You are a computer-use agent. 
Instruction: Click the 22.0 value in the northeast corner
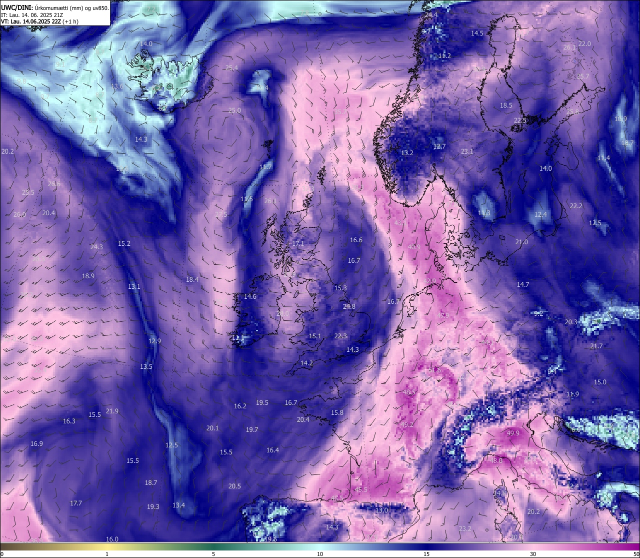584,44
